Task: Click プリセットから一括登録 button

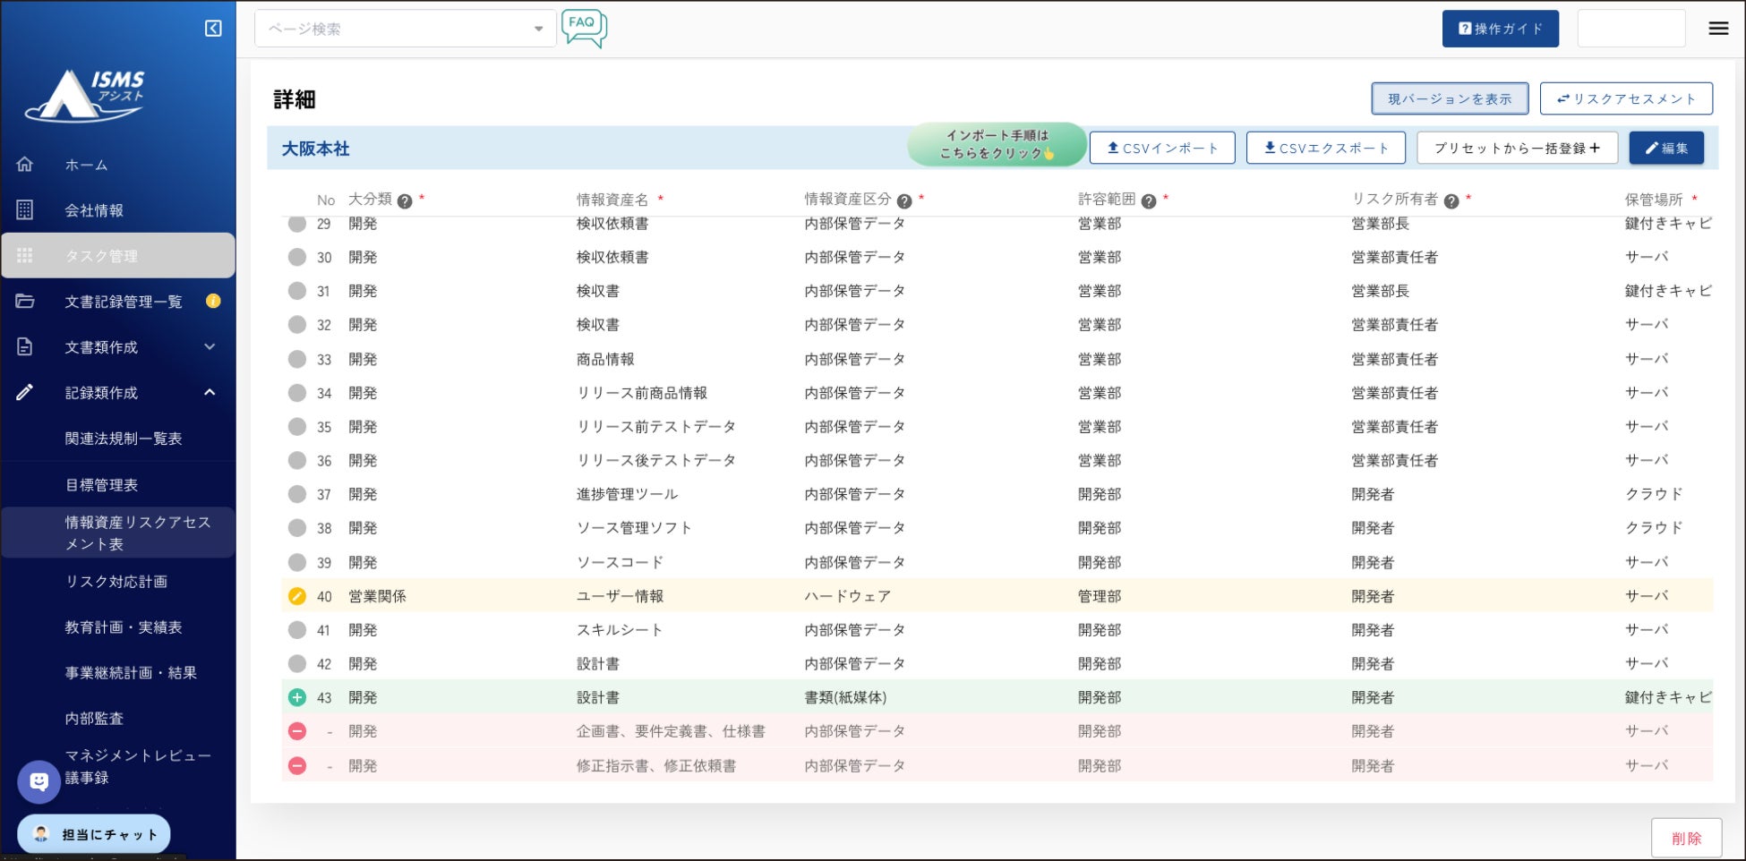Action: click(1517, 148)
